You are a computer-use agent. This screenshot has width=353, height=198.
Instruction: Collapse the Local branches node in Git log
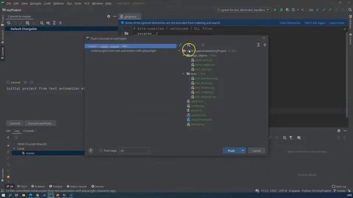click(x=14, y=148)
